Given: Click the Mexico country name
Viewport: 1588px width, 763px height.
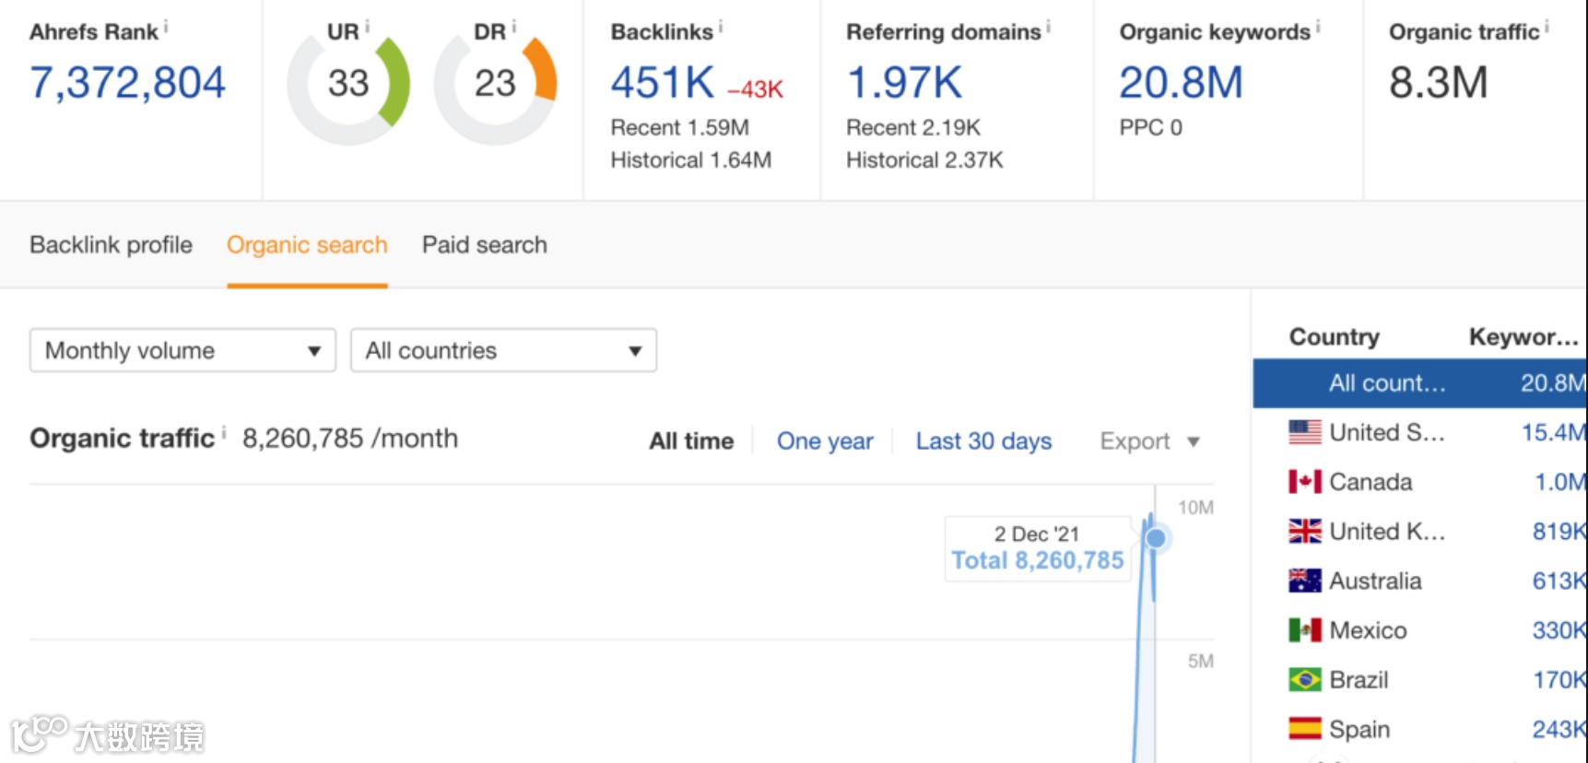Looking at the screenshot, I should click(x=1368, y=630).
